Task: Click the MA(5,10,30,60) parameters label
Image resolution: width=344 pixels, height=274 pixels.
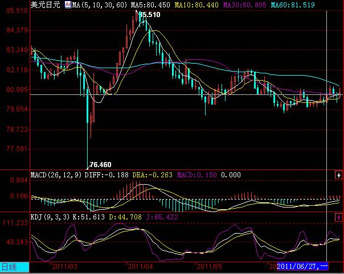Action: (x=100, y=5)
